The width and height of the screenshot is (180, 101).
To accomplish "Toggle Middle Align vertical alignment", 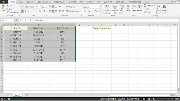I will pos(53,7).
